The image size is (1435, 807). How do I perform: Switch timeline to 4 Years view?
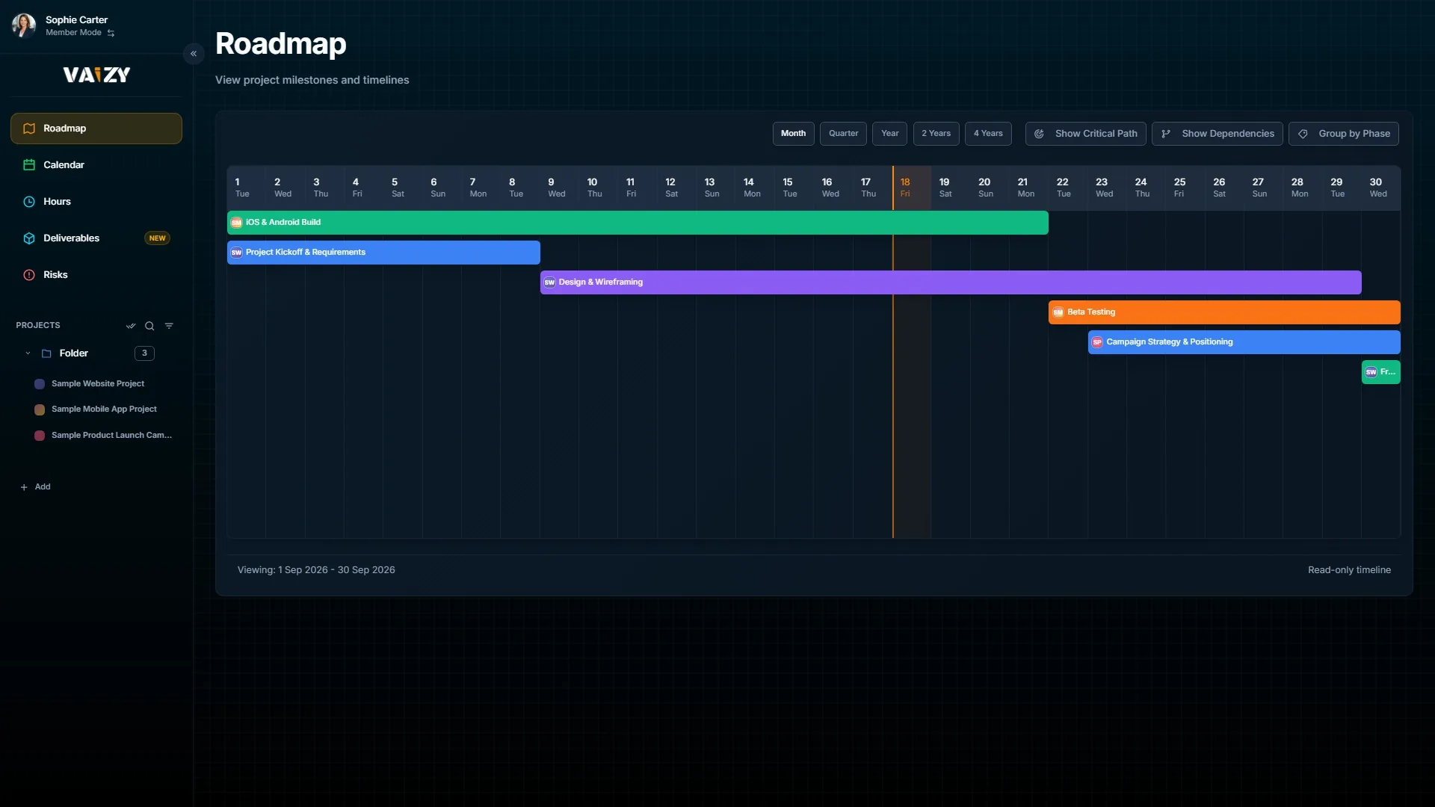[988, 134]
